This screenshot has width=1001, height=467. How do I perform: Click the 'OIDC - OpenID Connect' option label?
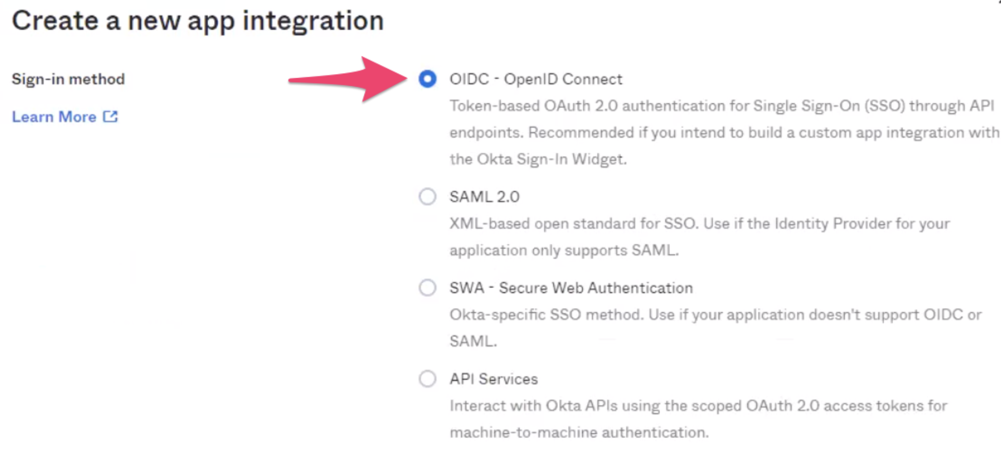[536, 79]
